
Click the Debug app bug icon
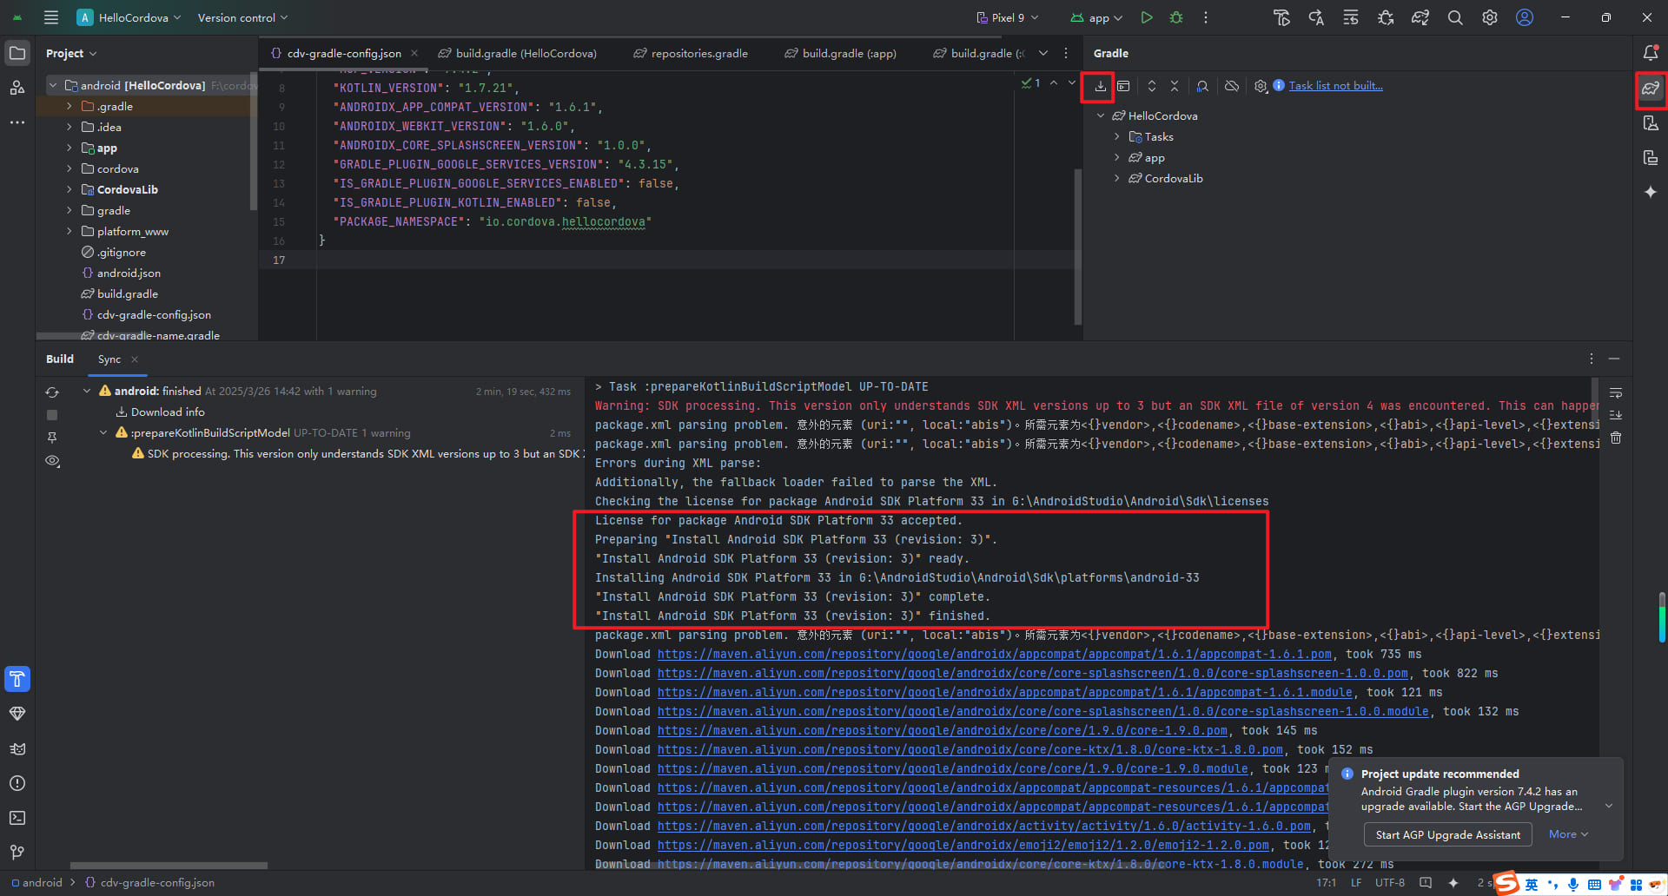point(1176,17)
